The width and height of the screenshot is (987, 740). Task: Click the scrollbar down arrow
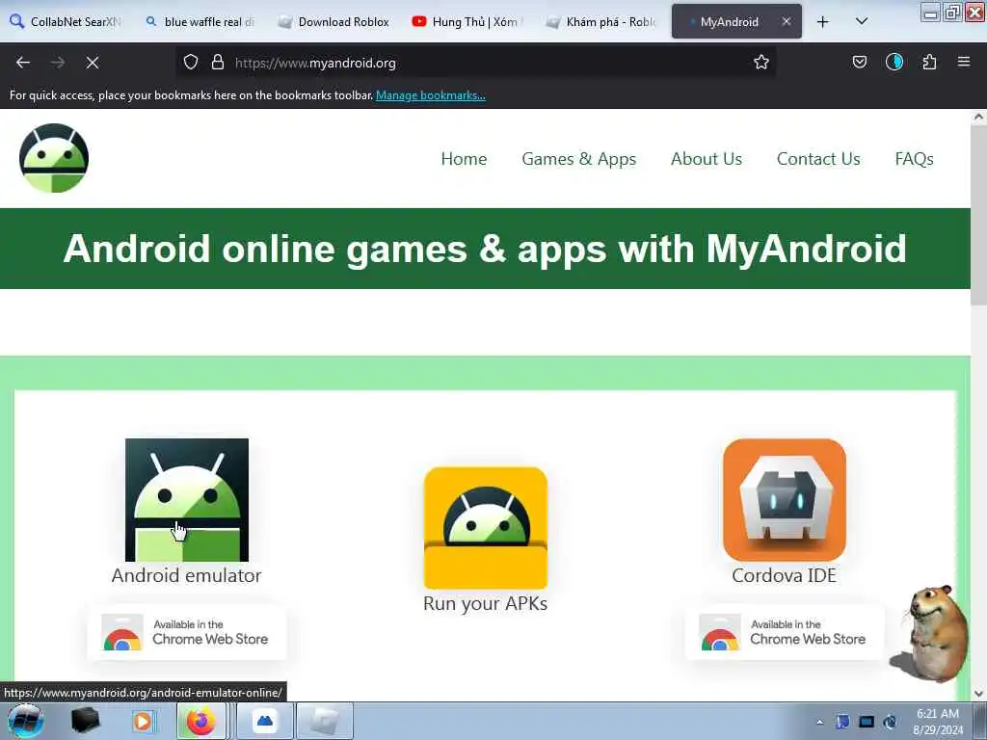[x=978, y=694]
